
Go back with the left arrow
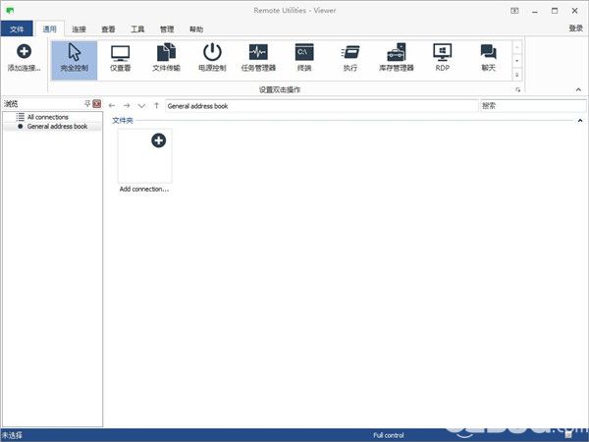[x=112, y=106]
